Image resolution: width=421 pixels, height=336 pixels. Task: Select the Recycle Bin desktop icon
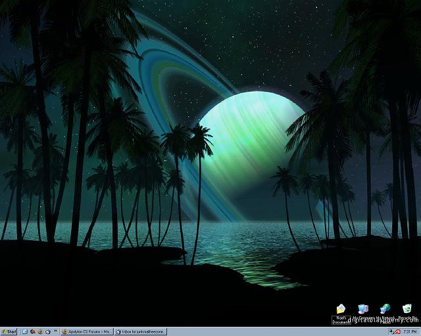(x=407, y=308)
